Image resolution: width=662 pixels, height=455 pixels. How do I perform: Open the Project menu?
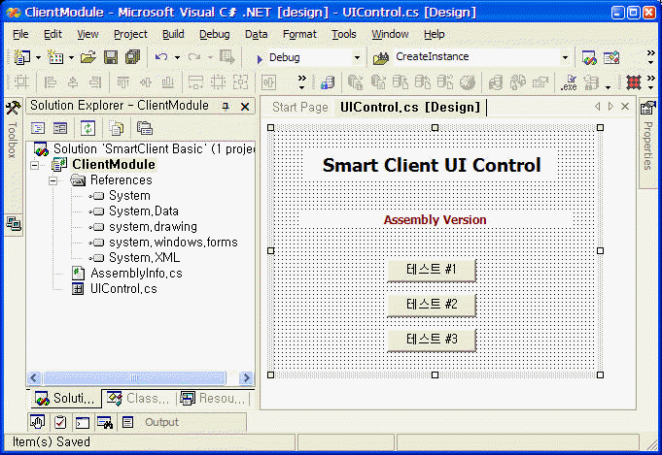point(130,34)
